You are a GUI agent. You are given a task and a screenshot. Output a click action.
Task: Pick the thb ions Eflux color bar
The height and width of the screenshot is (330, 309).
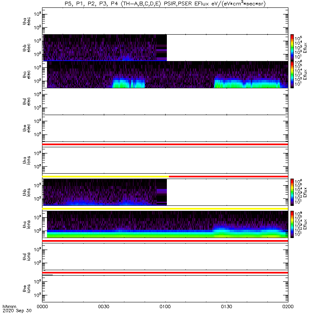pyautogui.click(x=292, y=192)
